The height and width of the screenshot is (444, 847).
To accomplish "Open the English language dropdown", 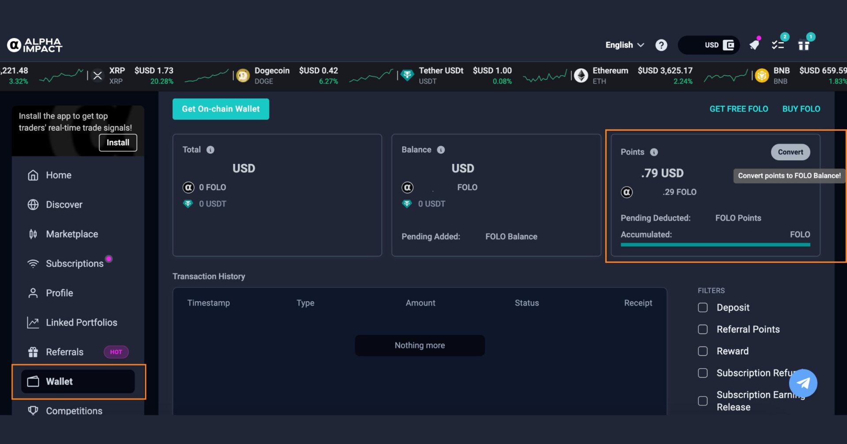I will (625, 45).
